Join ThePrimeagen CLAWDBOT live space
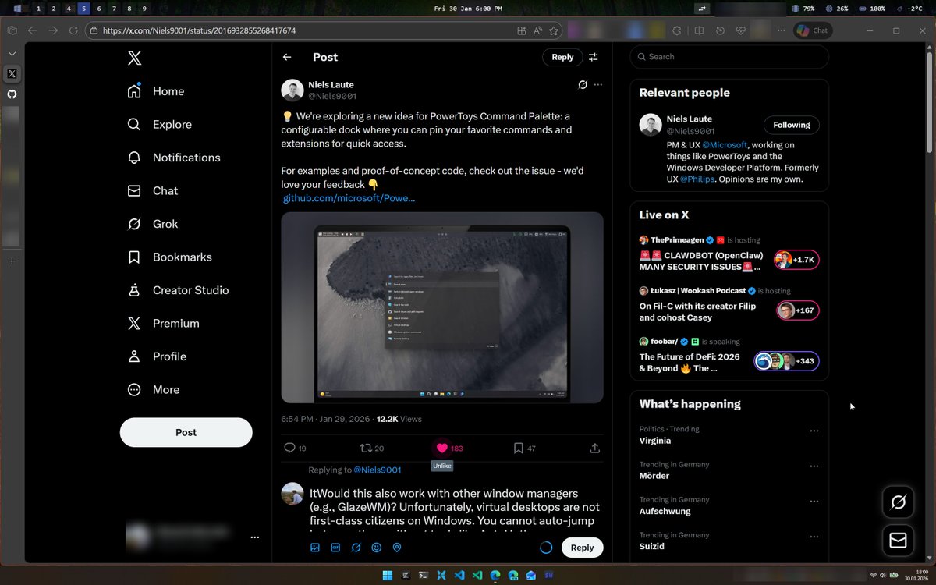This screenshot has height=585, width=936. (729, 254)
